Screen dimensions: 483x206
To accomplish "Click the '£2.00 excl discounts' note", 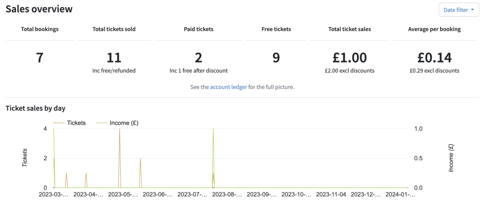I will click(350, 71).
